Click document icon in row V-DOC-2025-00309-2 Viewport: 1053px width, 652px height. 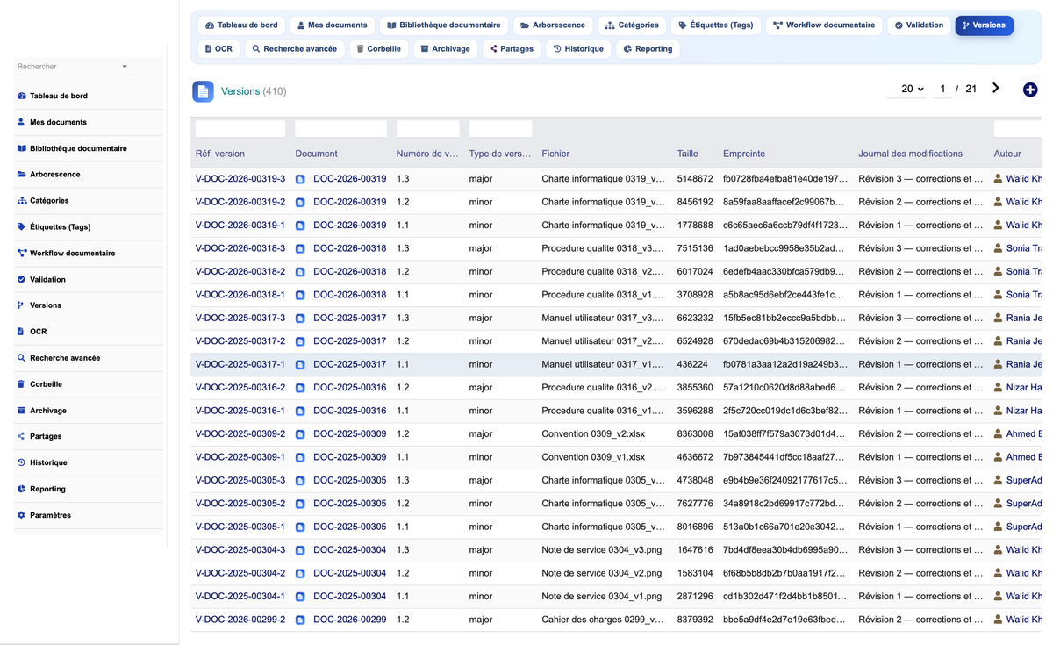click(x=300, y=434)
